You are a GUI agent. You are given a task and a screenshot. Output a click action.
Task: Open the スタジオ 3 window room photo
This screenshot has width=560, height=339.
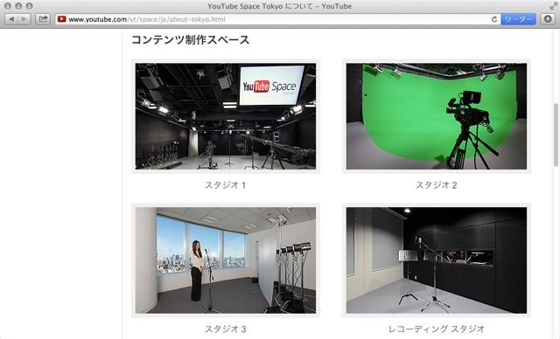226,260
